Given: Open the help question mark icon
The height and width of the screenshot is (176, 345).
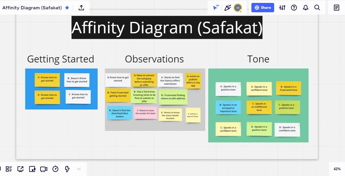Looking at the screenshot, I should click(294, 8).
